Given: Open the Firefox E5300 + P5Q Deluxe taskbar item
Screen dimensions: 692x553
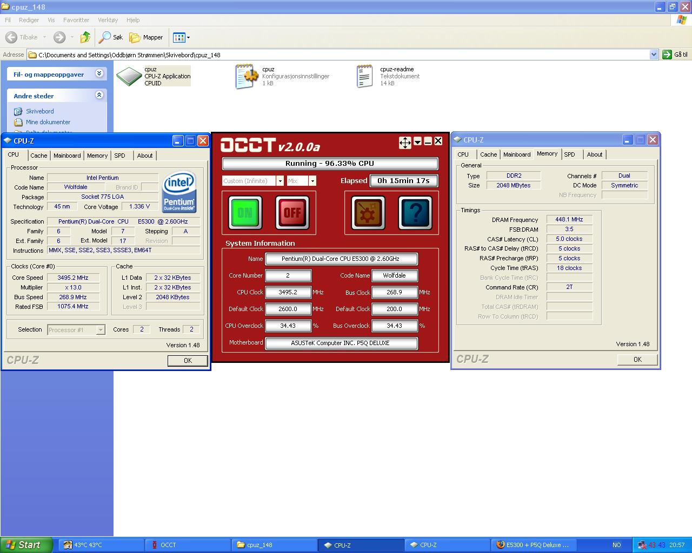Looking at the screenshot, I should (x=534, y=545).
